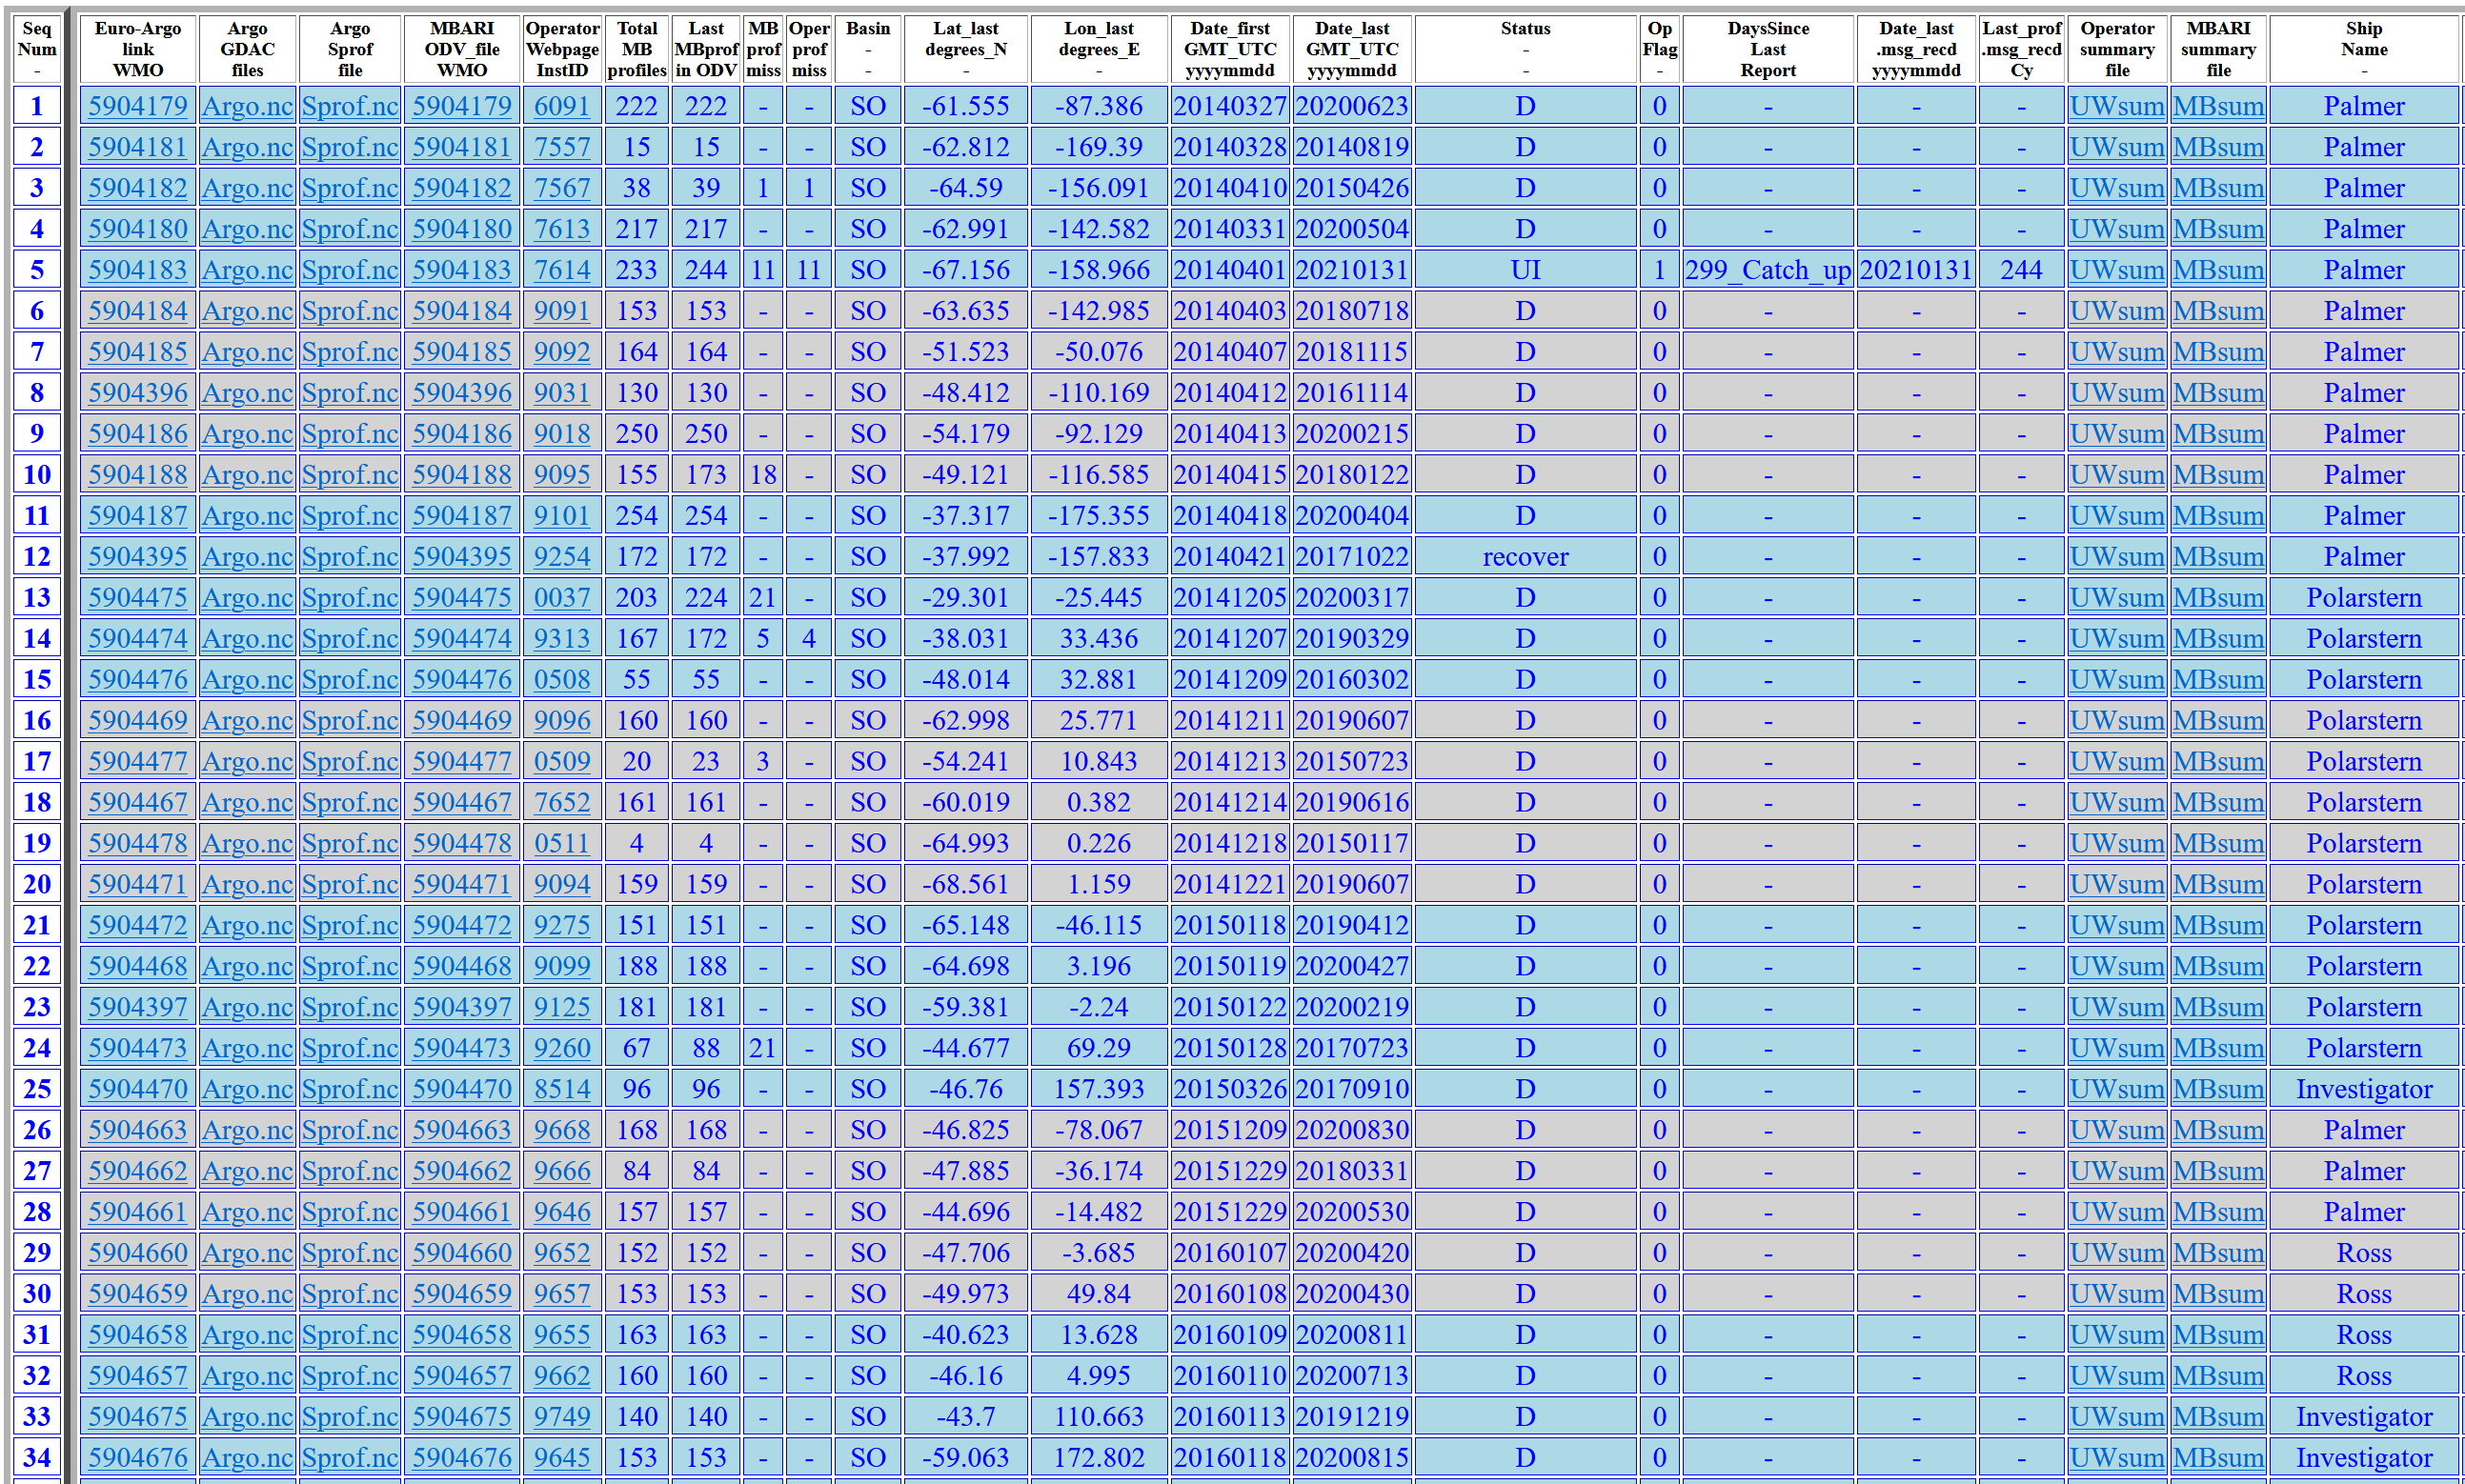The height and width of the screenshot is (1484, 2465).
Task: Open operator InstID link 0508
Action: [561, 680]
